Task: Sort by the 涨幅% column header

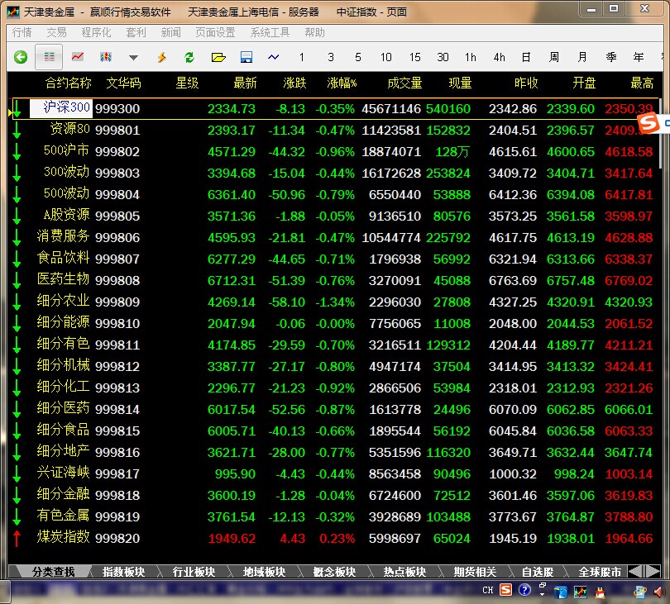Action: [342, 83]
